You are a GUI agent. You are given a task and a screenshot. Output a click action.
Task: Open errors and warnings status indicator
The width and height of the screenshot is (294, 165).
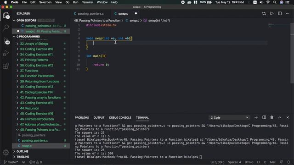[35, 162]
